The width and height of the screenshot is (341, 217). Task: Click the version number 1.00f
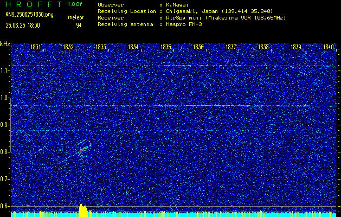[x=75, y=4]
